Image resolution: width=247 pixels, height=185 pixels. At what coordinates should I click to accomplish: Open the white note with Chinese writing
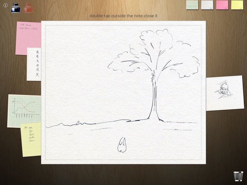tap(34, 64)
